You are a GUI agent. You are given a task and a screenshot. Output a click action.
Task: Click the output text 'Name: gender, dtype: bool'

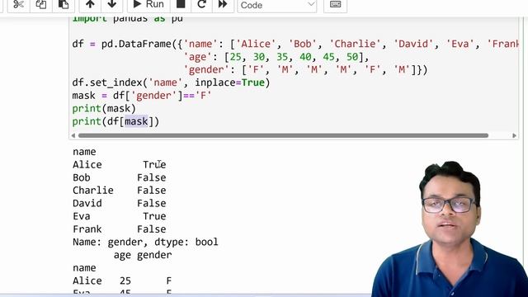click(x=145, y=242)
